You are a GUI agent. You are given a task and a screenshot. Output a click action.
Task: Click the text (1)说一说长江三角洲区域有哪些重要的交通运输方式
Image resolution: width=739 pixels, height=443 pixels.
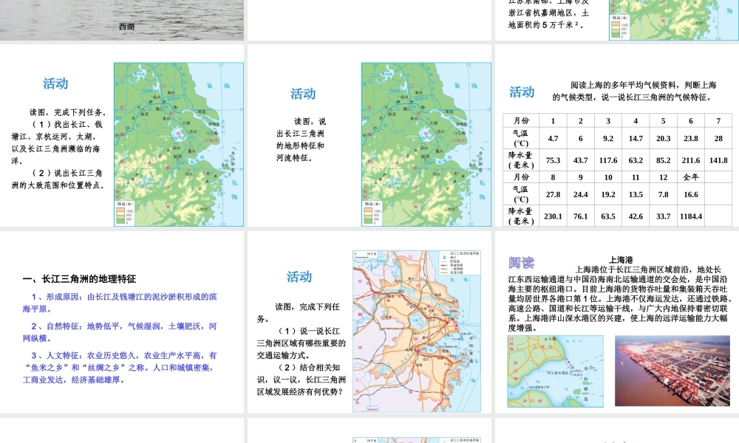(302, 343)
